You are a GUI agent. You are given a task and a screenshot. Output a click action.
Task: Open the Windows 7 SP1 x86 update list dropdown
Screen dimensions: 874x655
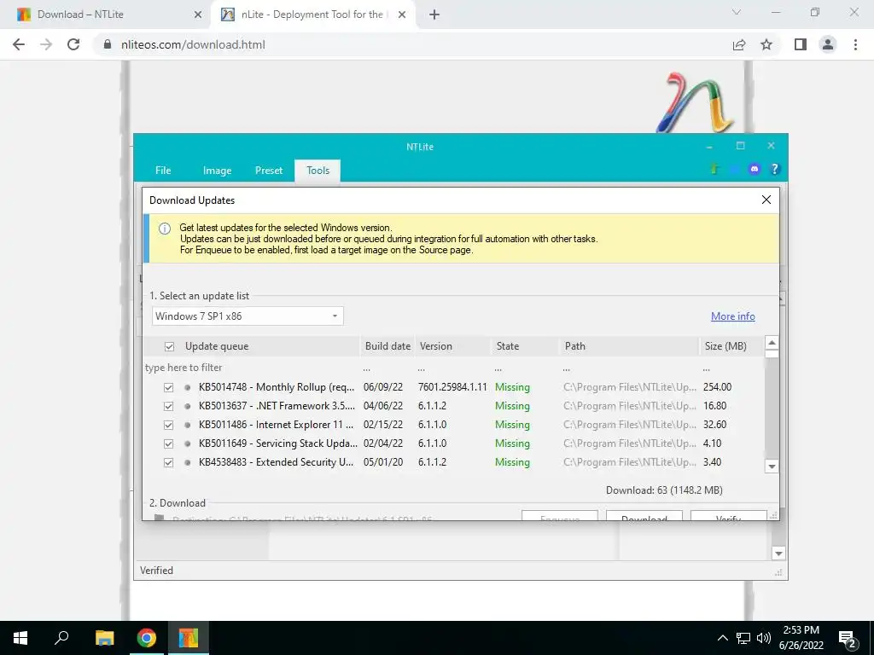tap(248, 316)
